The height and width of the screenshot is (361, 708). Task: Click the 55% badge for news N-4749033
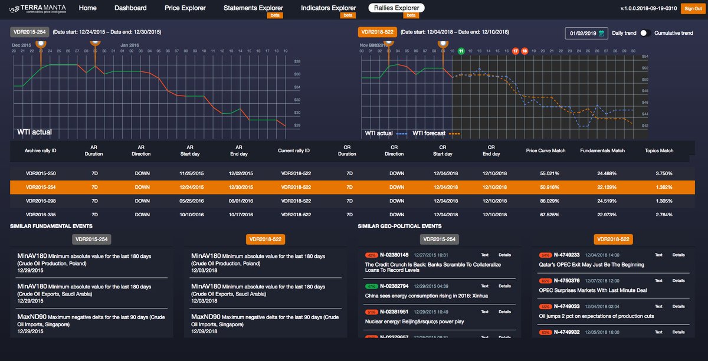click(546, 307)
